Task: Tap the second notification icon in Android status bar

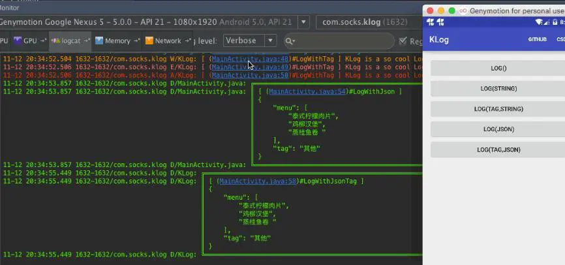Action: pos(440,22)
